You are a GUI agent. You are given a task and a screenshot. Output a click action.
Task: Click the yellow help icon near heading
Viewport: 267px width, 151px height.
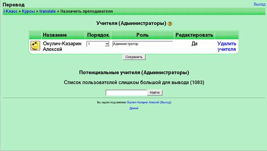click(170, 24)
